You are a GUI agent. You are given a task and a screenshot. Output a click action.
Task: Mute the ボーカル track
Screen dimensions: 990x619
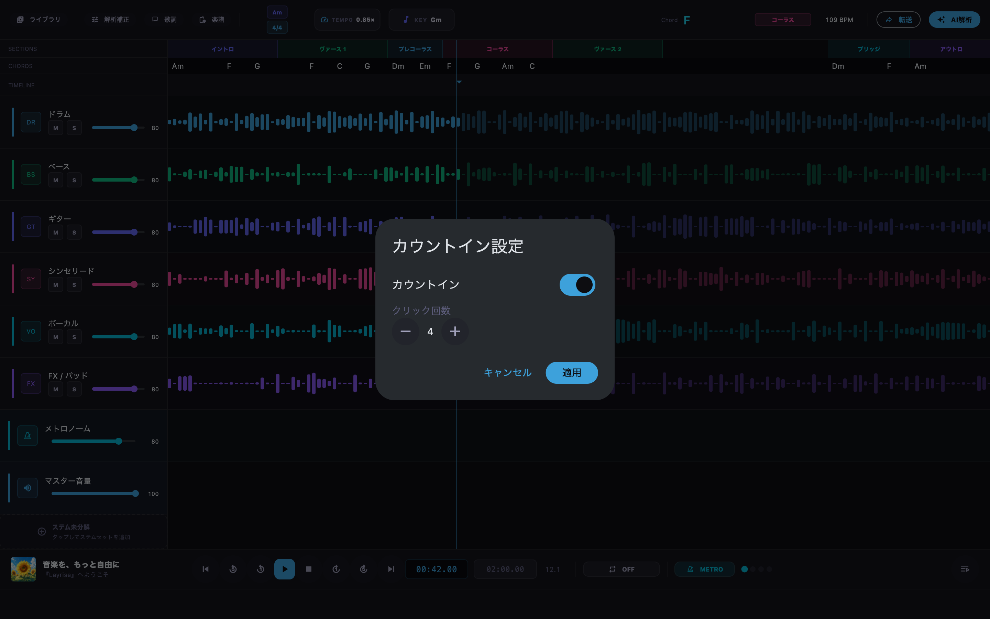coord(56,337)
